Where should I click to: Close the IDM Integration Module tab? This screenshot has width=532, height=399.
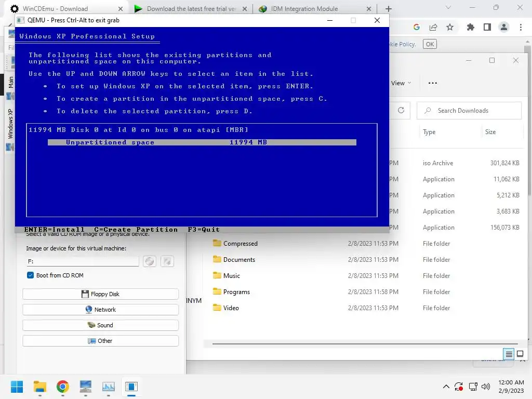pyautogui.click(x=369, y=9)
